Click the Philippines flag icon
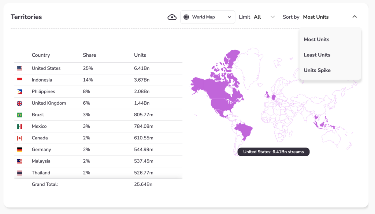The height and width of the screenshot is (214, 375). click(19, 91)
